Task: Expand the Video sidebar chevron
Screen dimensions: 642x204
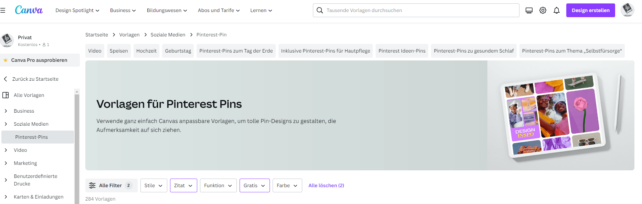Action: pyautogui.click(x=6, y=150)
